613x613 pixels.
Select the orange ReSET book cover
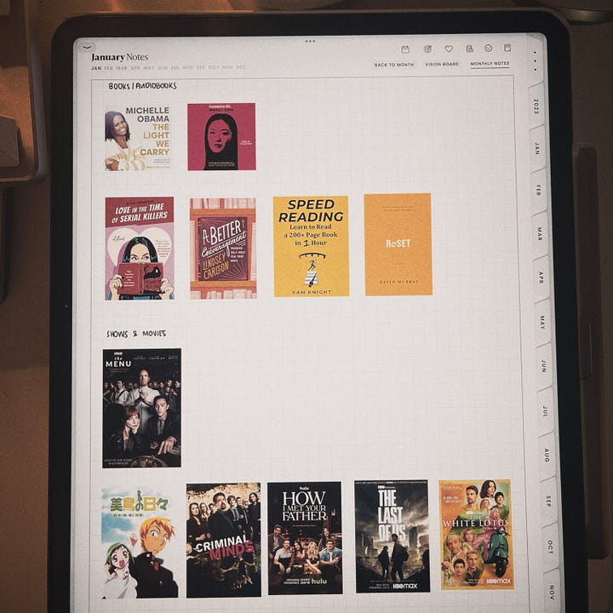click(398, 244)
